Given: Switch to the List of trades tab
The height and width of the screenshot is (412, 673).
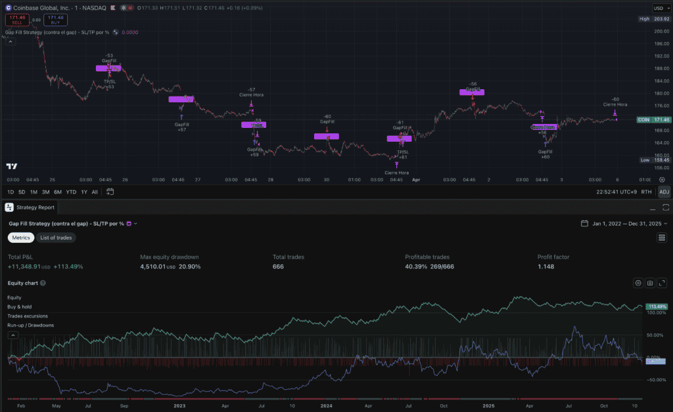Looking at the screenshot, I should pos(56,237).
